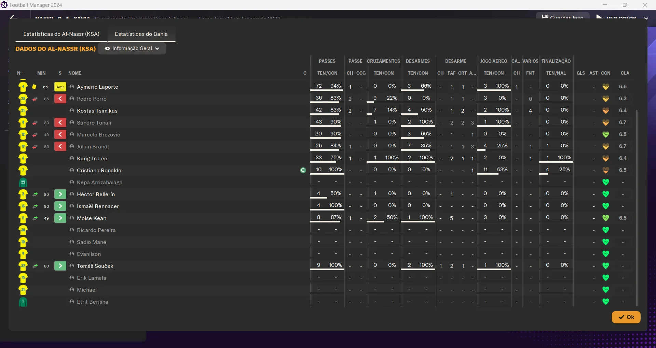Click Moise Kean's 6.5 rating
Screen dimensions: 656x348
point(623,218)
